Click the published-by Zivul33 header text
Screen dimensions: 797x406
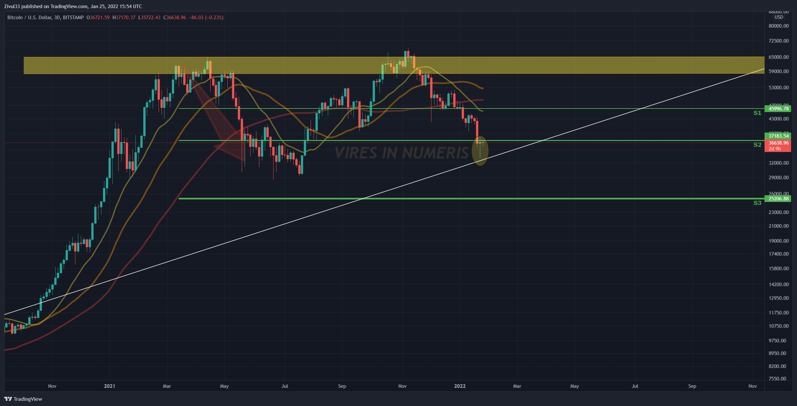[x=73, y=6]
